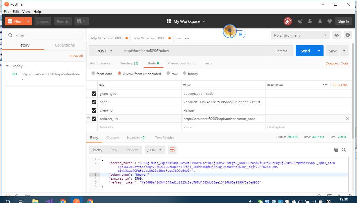The width and height of the screenshot is (357, 203).
Task: Toggle the wrap lines icon
Action: pyautogui.click(x=172, y=150)
